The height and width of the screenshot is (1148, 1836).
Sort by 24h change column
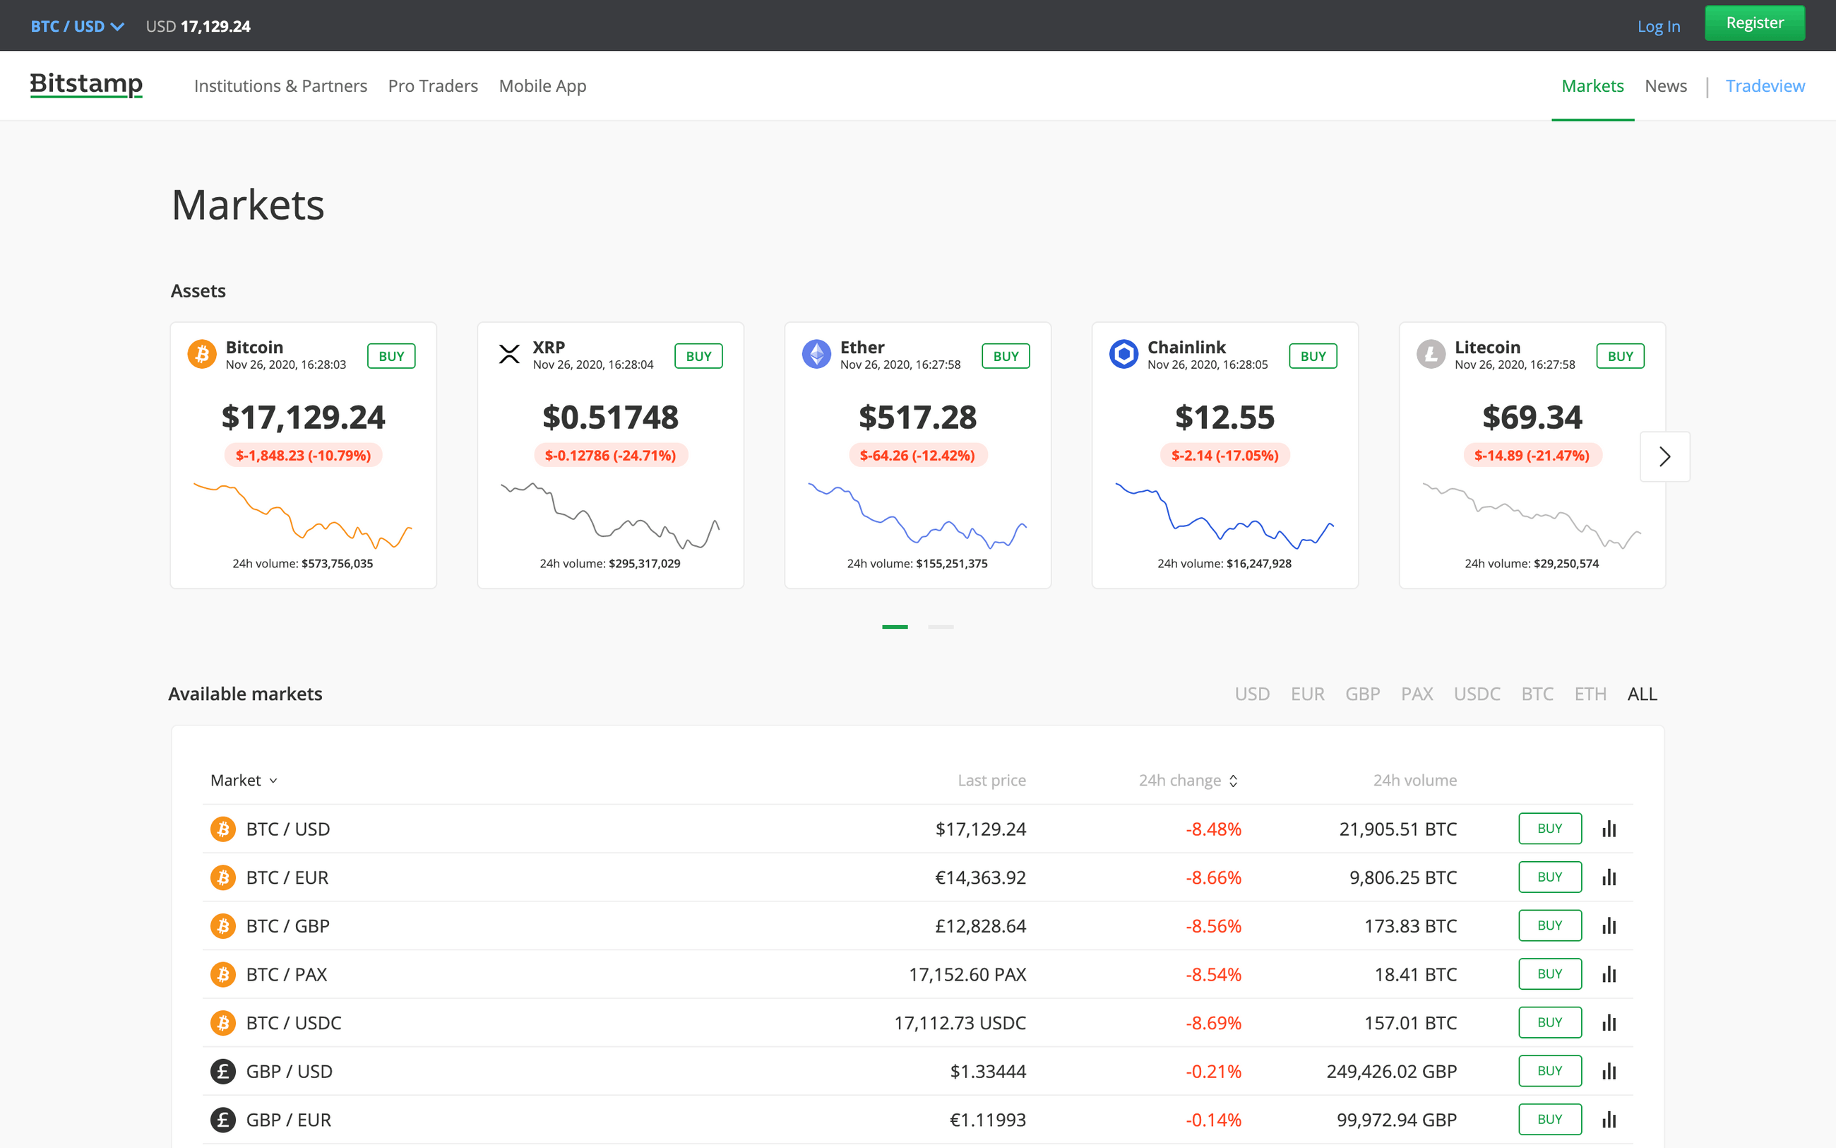pyautogui.click(x=1188, y=781)
